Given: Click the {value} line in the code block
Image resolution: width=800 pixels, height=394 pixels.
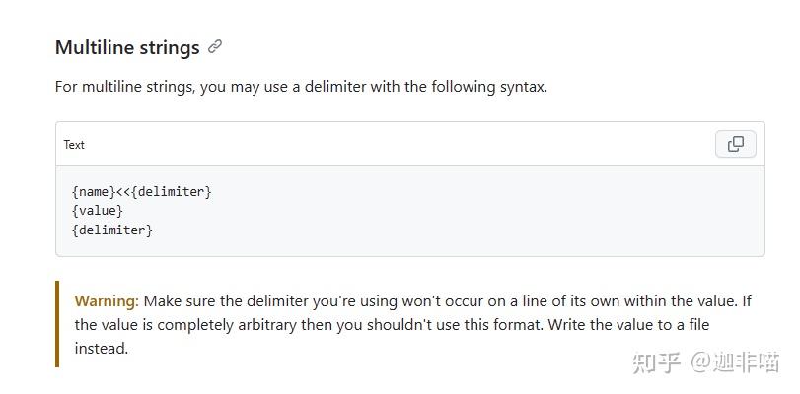Looking at the screenshot, I should click(x=98, y=211).
